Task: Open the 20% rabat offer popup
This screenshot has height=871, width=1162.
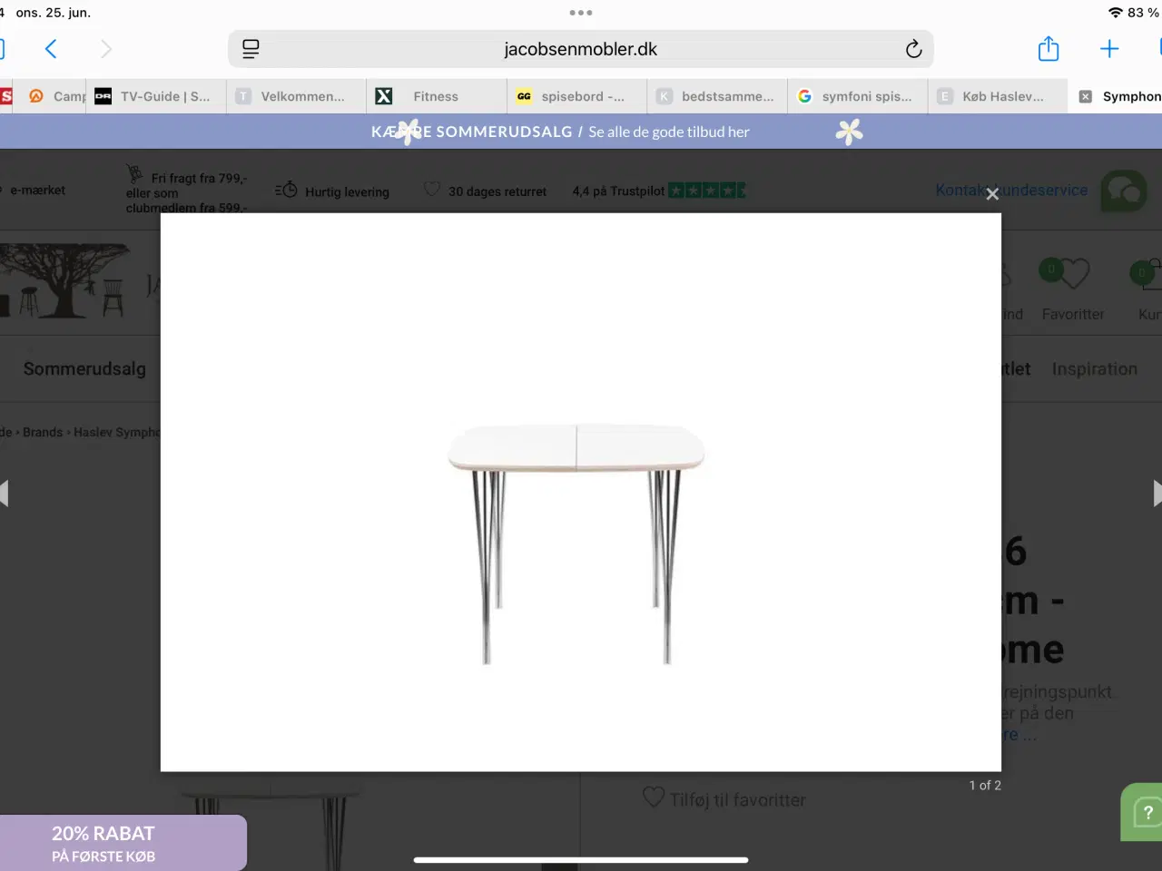Action: [123, 843]
